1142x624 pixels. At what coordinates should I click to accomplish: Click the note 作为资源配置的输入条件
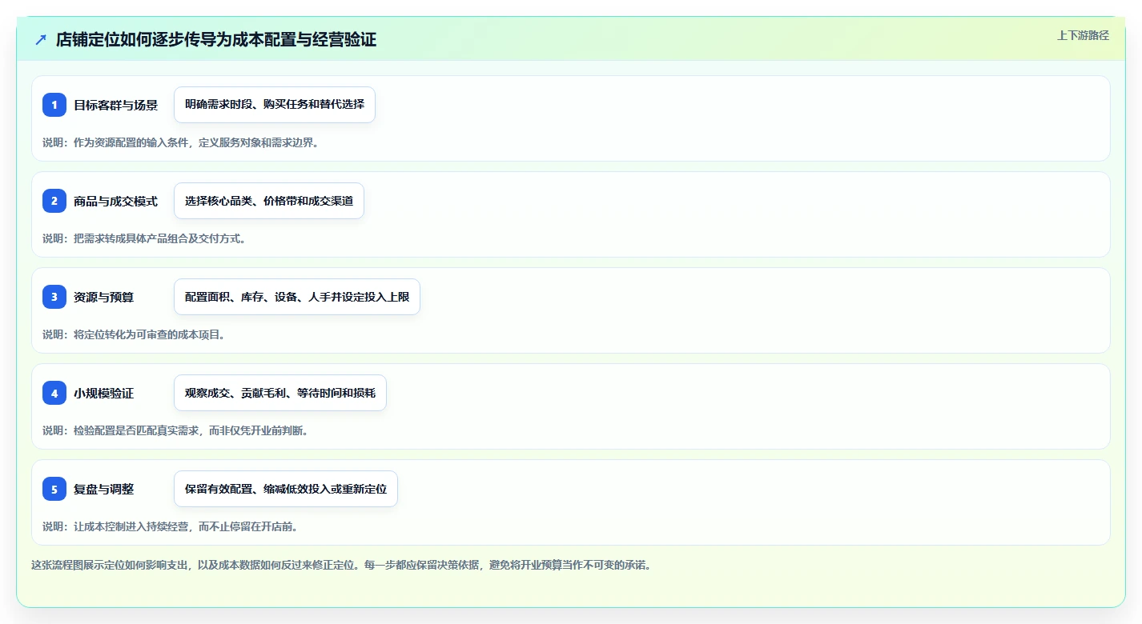[132, 142]
